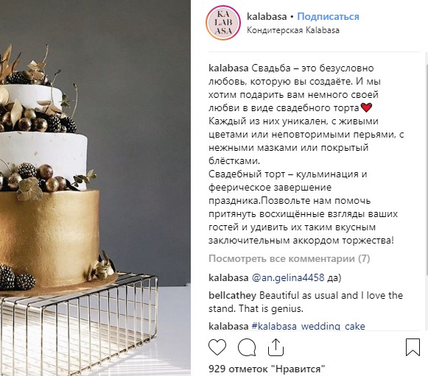This screenshot has height=376, width=428.
Task: Open the @an.gelina4458 mention
Action: click(x=288, y=277)
